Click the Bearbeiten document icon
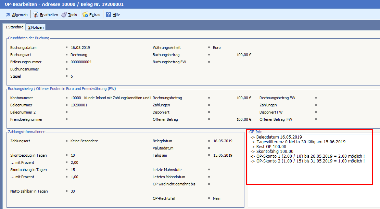The height and width of the screenshot is (209, 380). click(36, 15)
